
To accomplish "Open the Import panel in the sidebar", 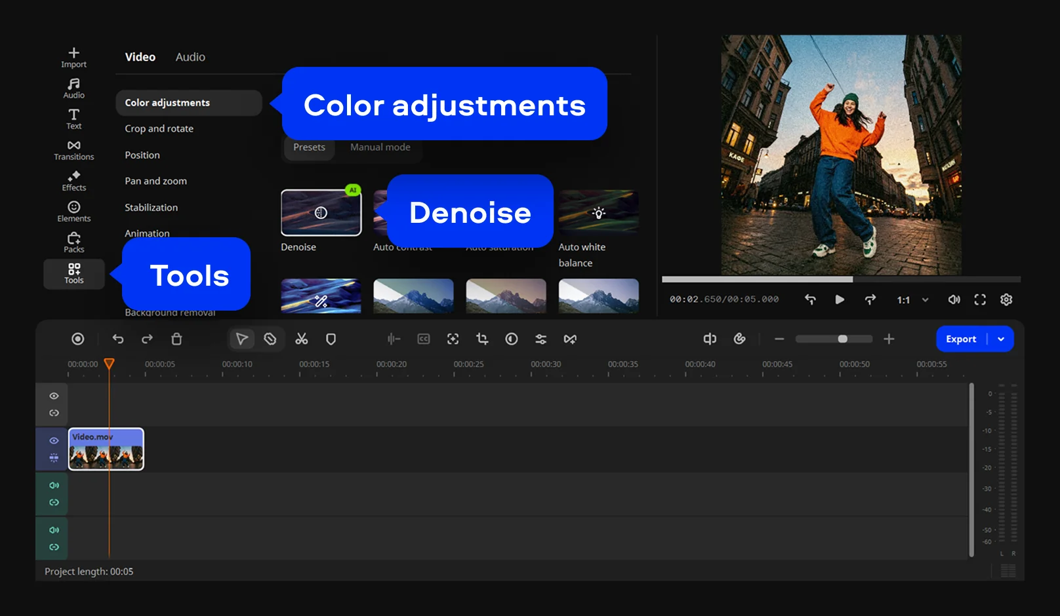I will tap(73, 57).
